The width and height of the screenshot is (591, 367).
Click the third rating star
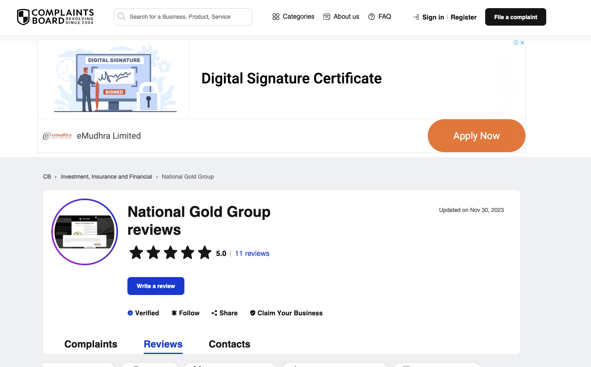tap(171, 253)
